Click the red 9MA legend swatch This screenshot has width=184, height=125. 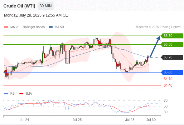21,94
